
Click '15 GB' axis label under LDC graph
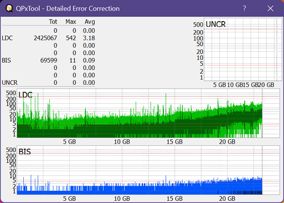pyautogui.click(x=174, y=142)
